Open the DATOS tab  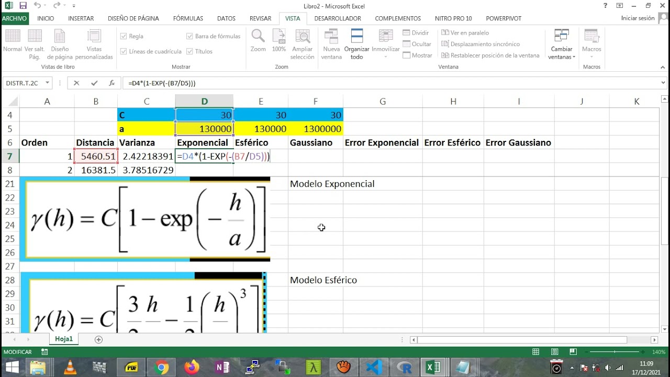point(226,18)
